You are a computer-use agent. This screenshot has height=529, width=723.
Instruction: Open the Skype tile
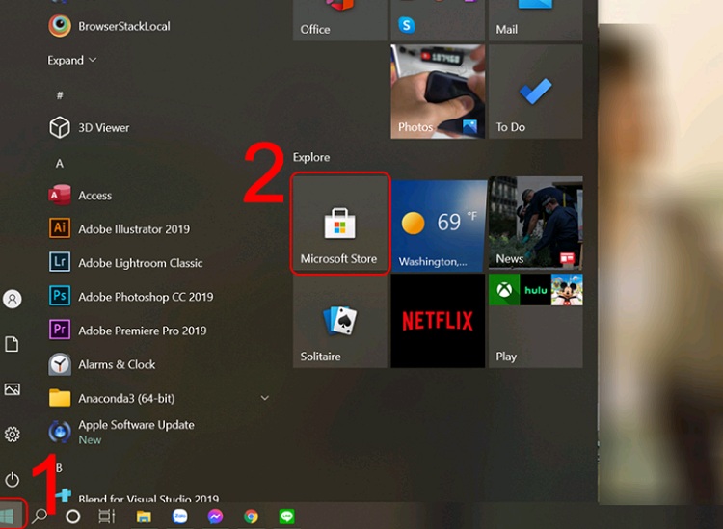coord(406,25)
